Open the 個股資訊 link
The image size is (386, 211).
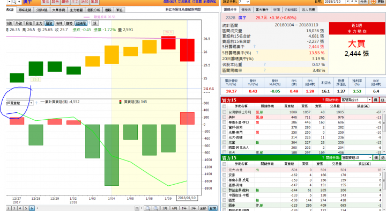click(170, 2)
